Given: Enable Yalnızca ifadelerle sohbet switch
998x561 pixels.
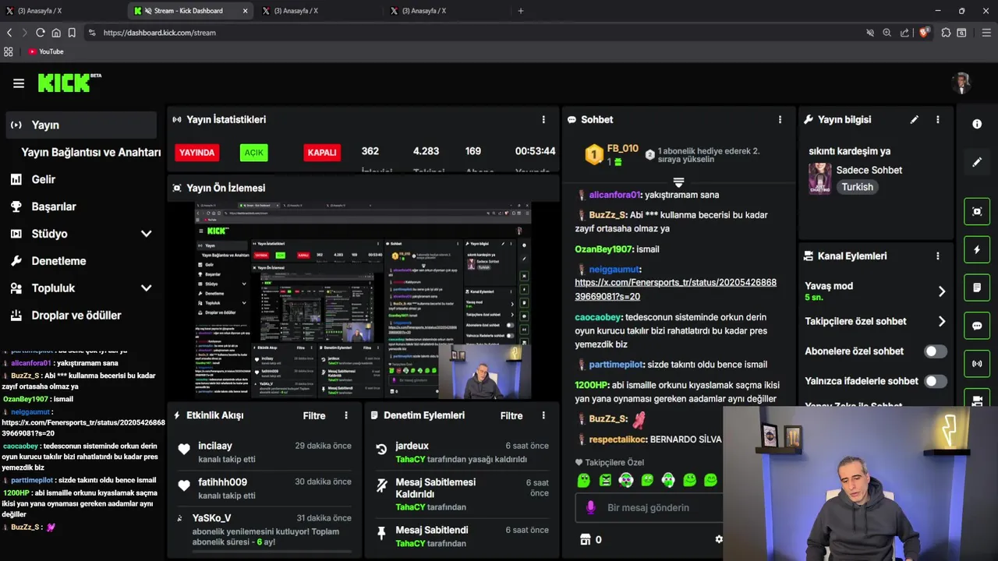Looking at the screenshot, I should 935,381.
